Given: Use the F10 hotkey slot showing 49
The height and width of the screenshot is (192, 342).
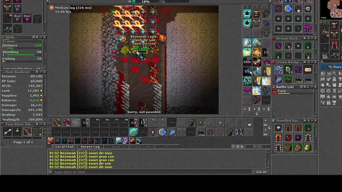Looking at the screenshot, I should tap(143, 123).
